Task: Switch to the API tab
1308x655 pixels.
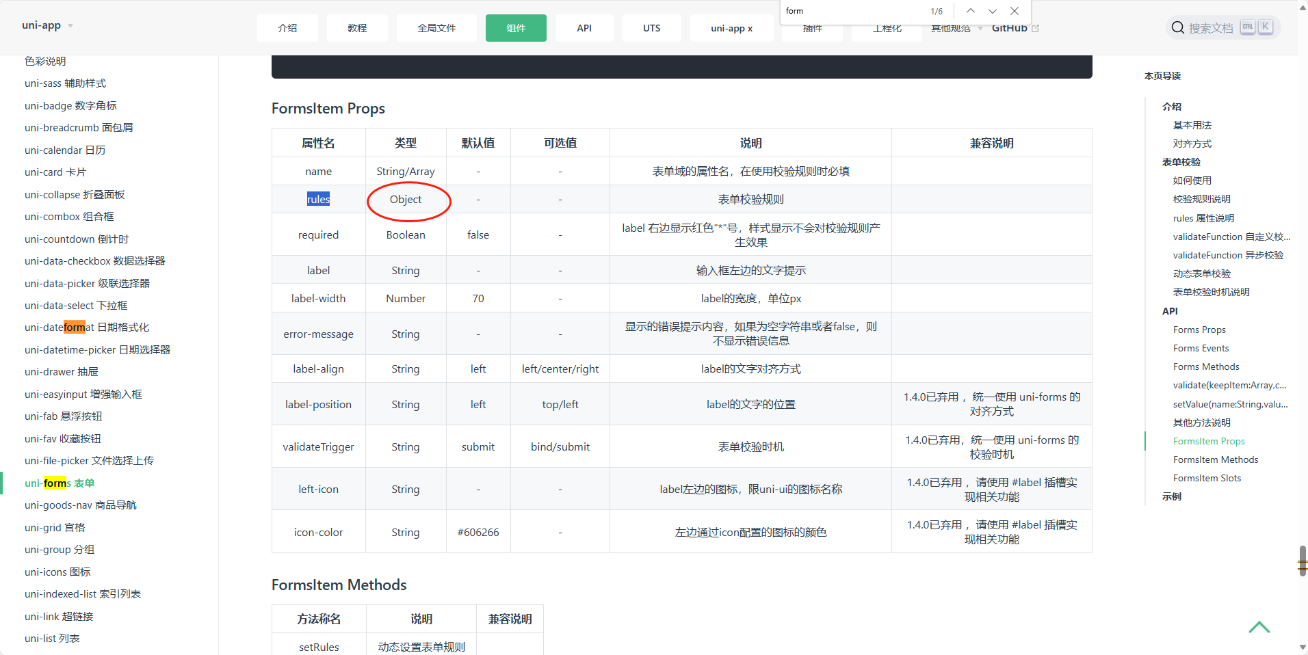Action: click(584, 28)
